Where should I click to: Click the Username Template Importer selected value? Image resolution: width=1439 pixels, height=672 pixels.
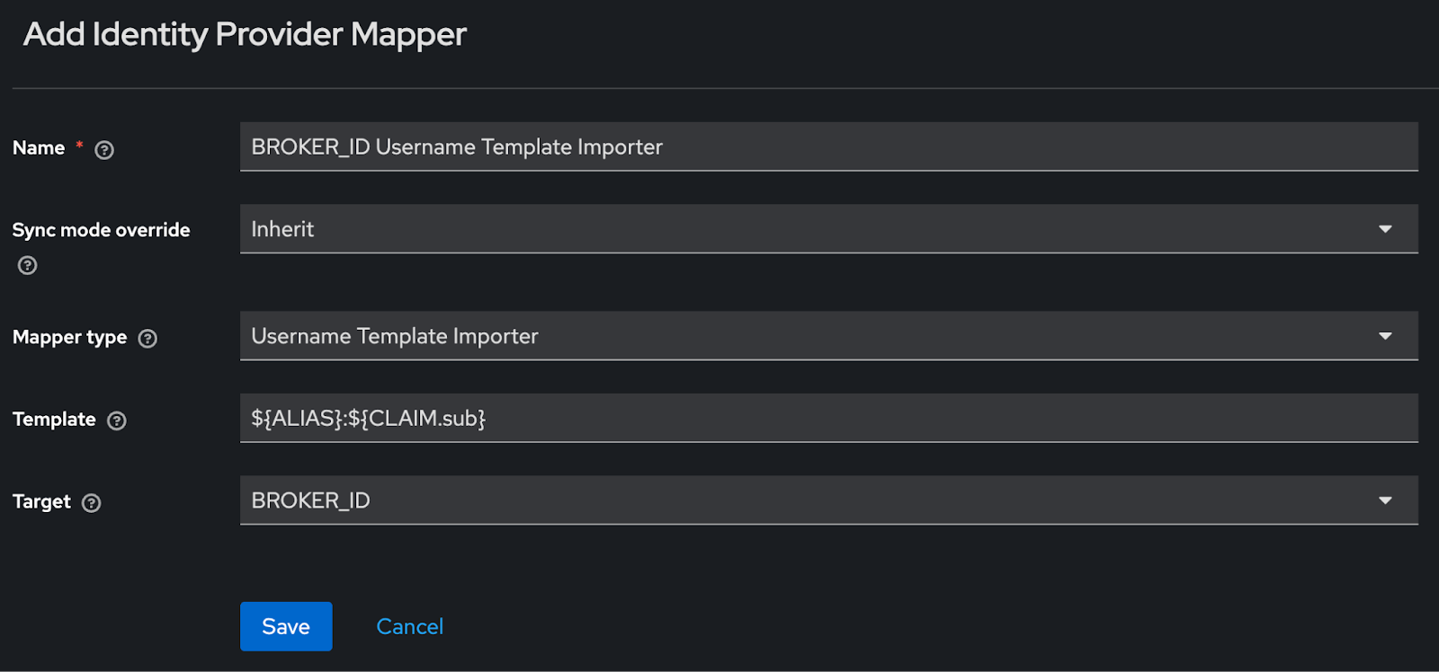pos(395,336)
